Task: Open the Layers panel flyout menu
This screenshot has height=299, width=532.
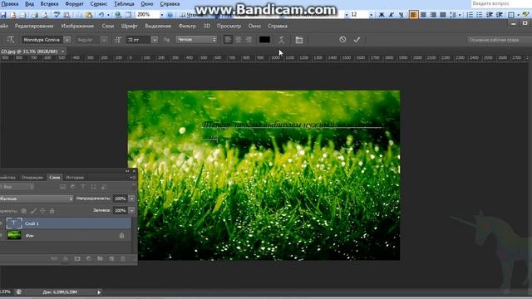Action: [x=132, y=177]
